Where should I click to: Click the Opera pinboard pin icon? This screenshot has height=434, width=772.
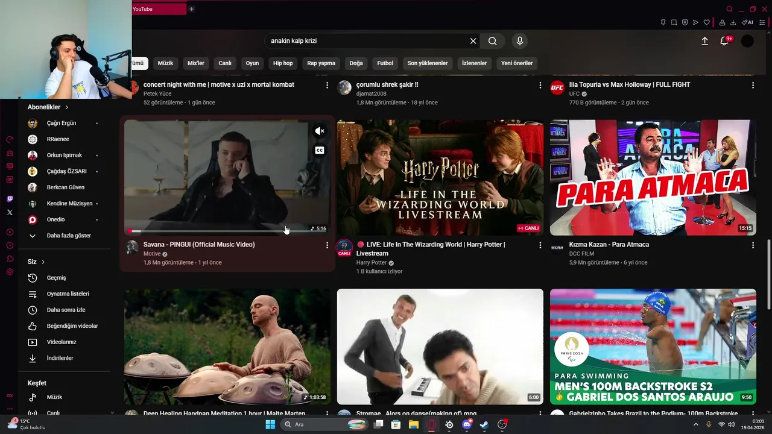(663, 22)
